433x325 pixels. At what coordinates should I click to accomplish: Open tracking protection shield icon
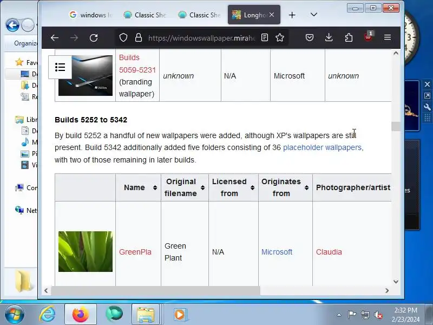click(x=123, y=37)
